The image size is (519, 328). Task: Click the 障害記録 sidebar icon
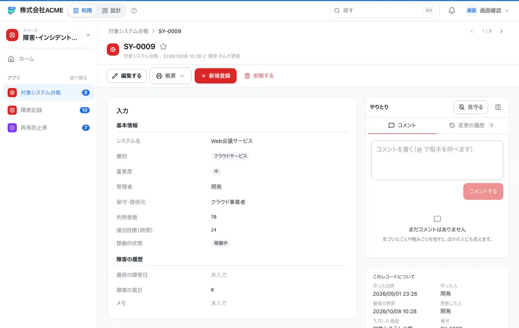click(x=13, y=110)
